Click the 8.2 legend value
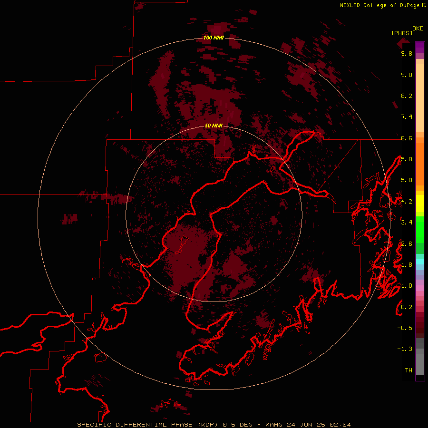Image resolution: width=428 pixels, height=428 pixels. [x=407, y=96]
